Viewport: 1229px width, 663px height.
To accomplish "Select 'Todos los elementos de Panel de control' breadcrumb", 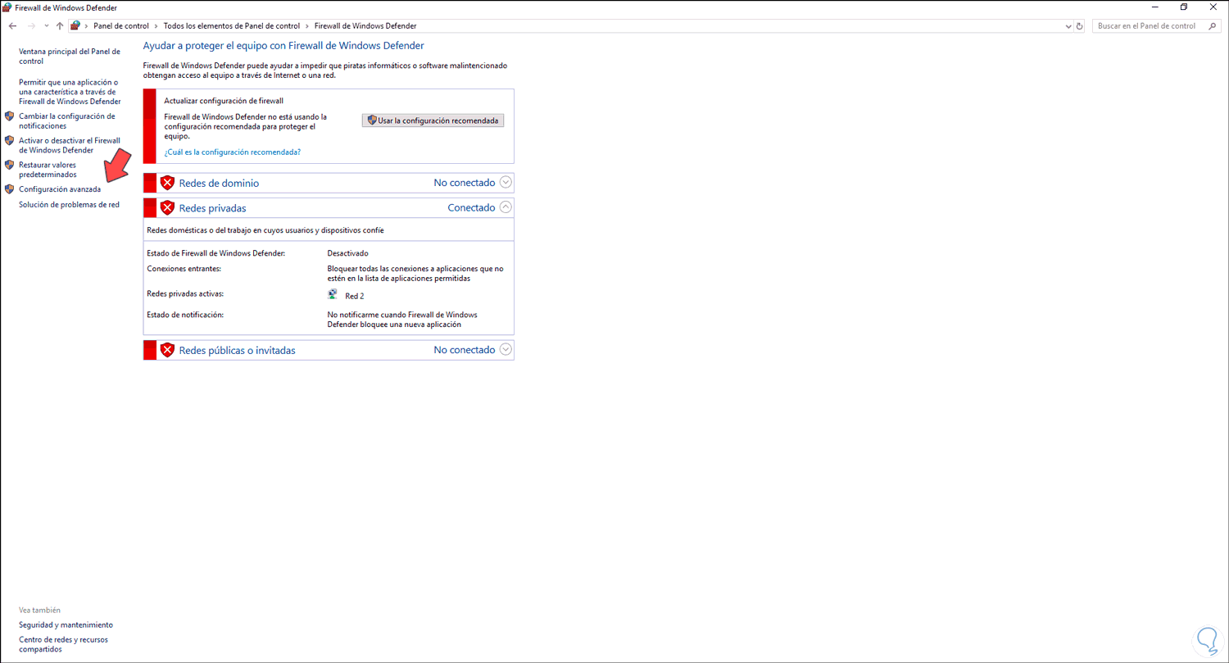I will 232,26.
